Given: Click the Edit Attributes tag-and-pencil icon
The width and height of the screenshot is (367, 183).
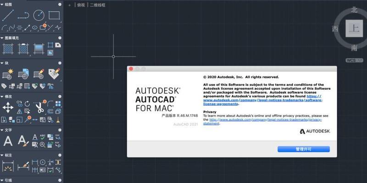Looking at the screenshot, I should pos(54,74).
